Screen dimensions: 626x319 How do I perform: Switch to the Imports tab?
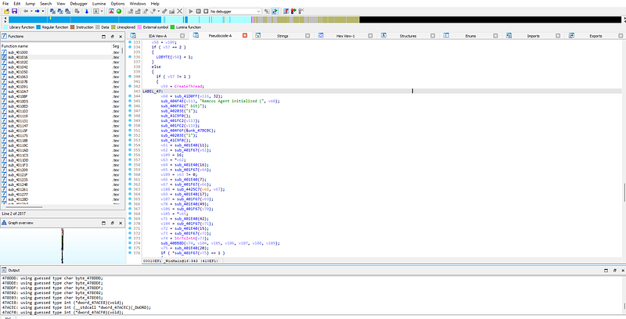point(534,36)
